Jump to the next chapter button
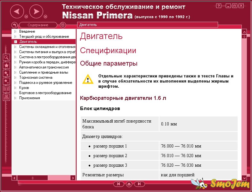Image resolution: width=252 pixels, height=192 pixels. 139,184
